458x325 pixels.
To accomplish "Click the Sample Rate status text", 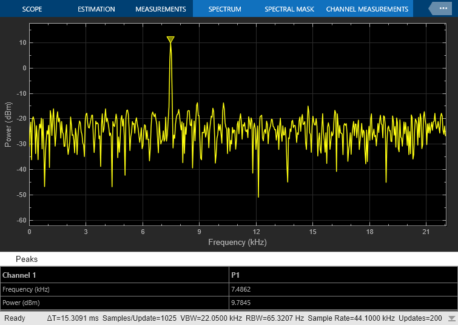I will (351, 318).
